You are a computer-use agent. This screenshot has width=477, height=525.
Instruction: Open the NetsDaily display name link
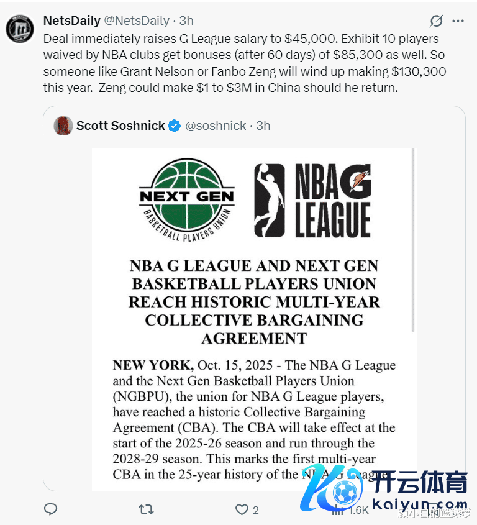point(72,21)
